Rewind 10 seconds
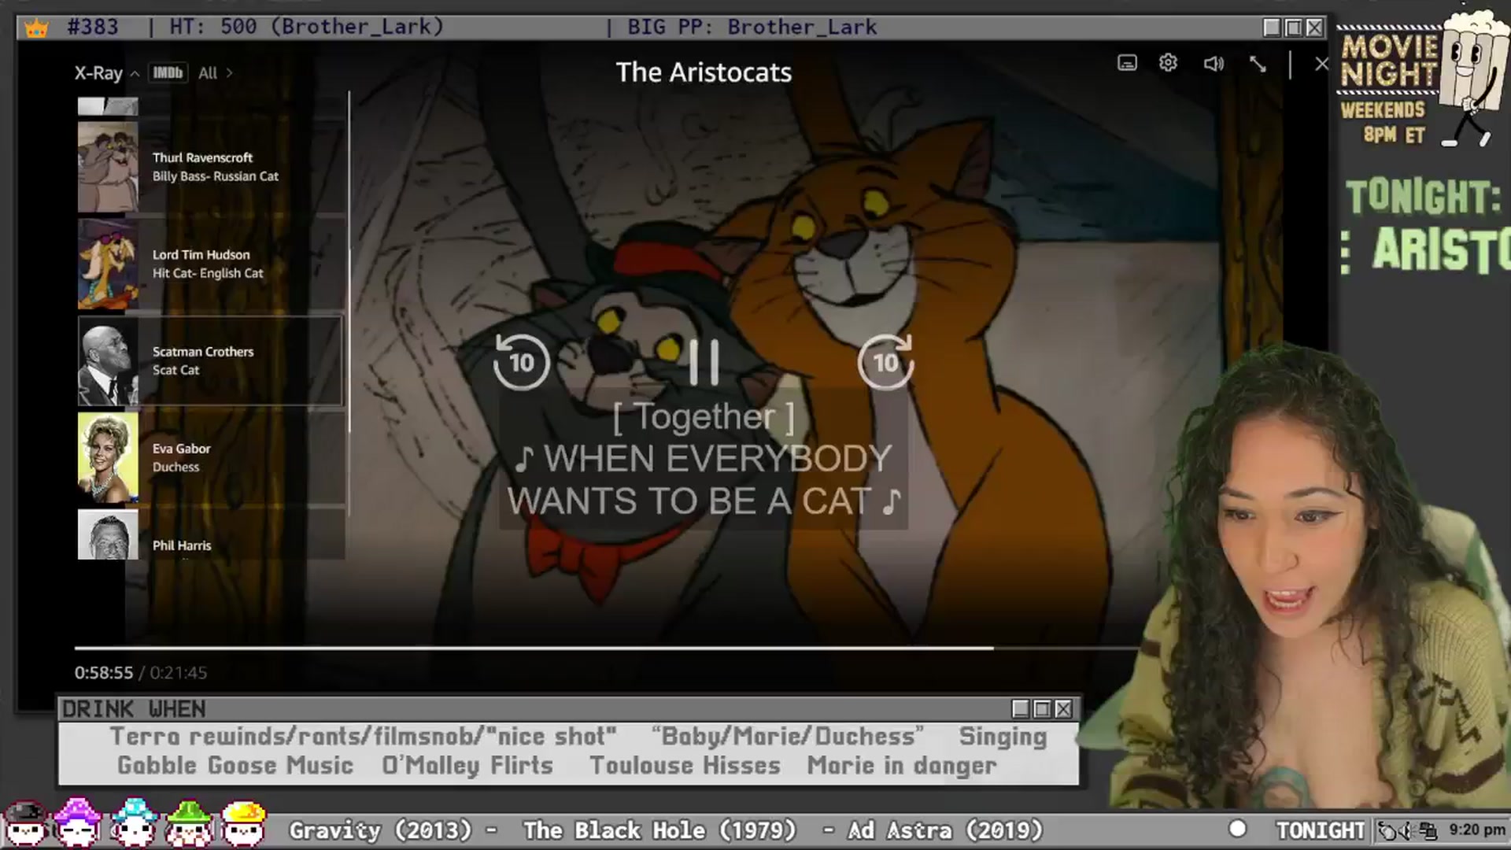The height and width of the screenshot is (850, 1511). (x=521, y=362)
